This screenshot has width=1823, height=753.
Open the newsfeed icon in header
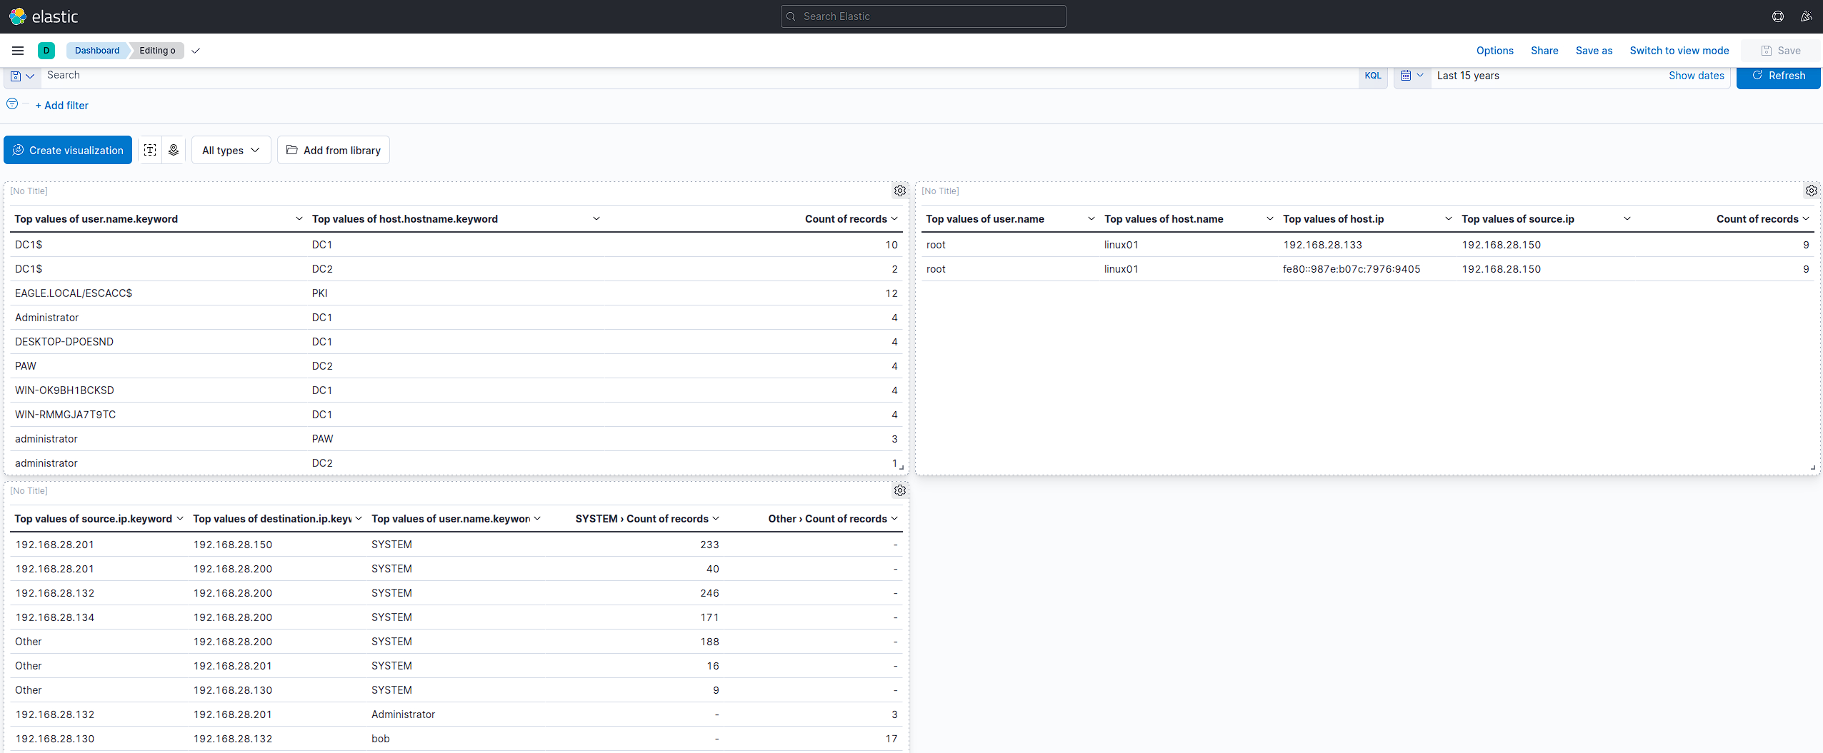tap(1807, 16)
